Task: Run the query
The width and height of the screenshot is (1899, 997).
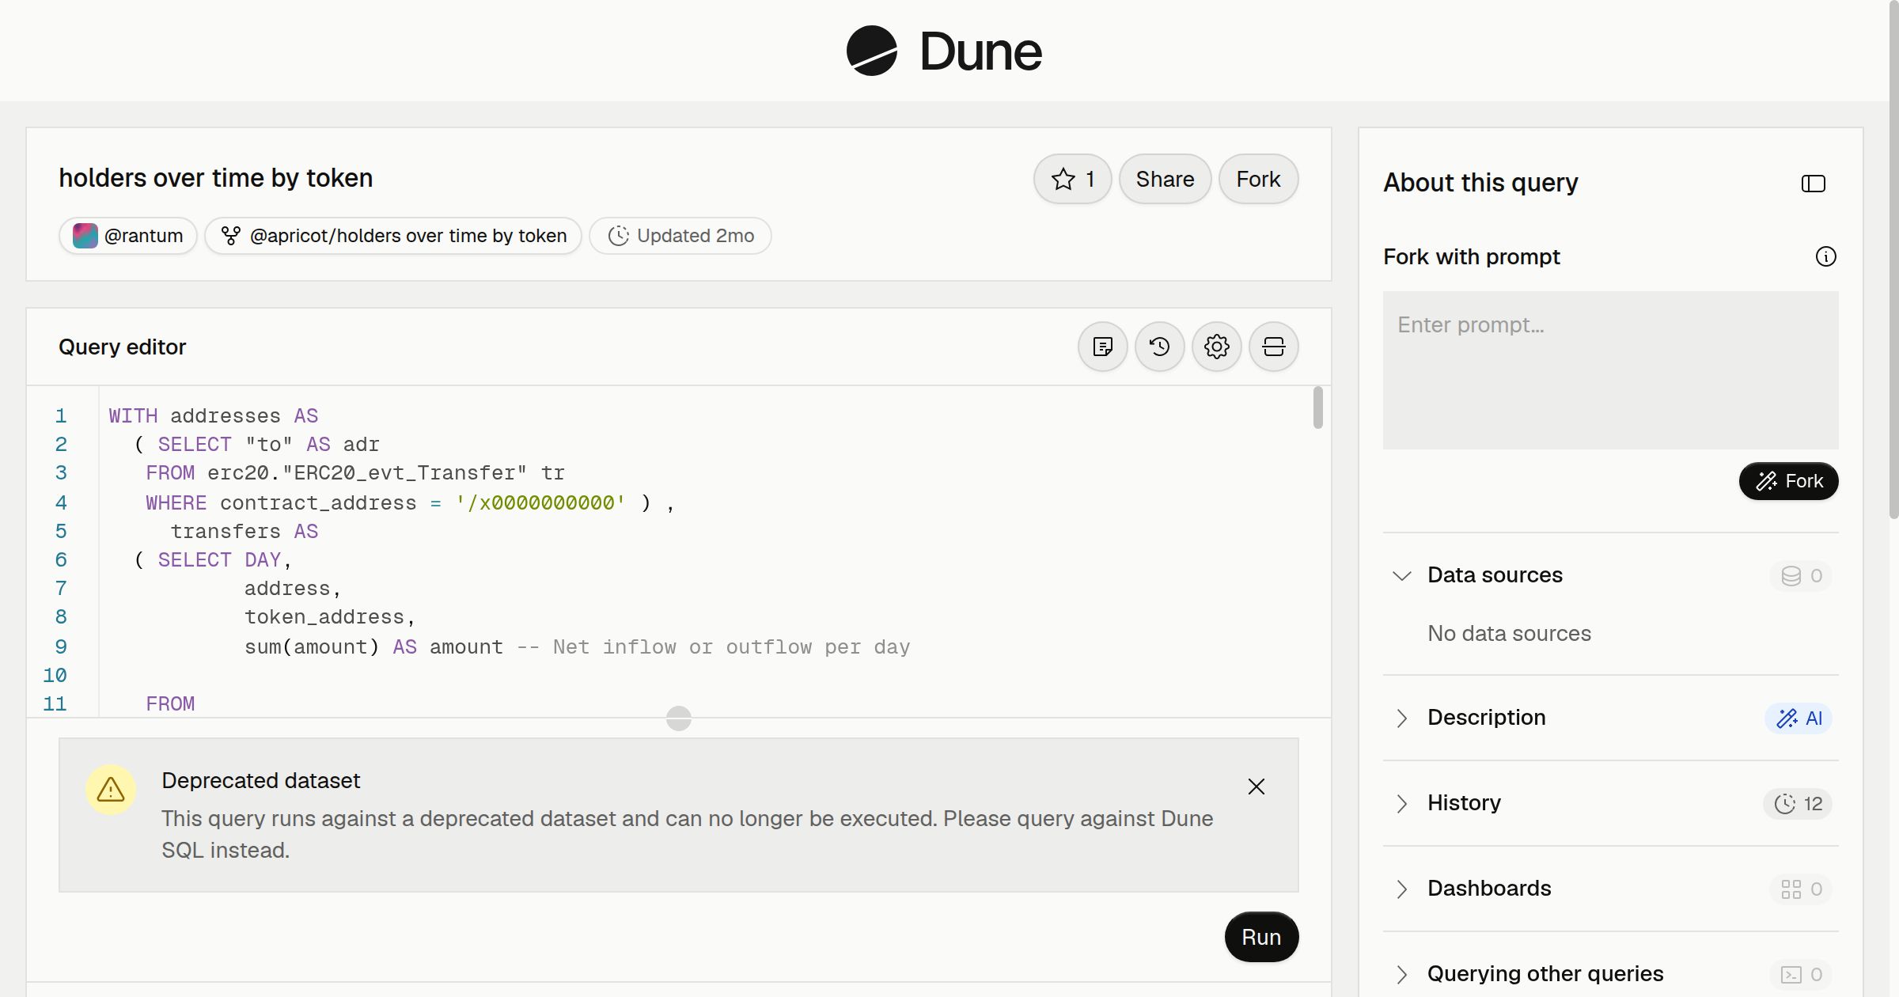Action: [x=1261, y=937]
